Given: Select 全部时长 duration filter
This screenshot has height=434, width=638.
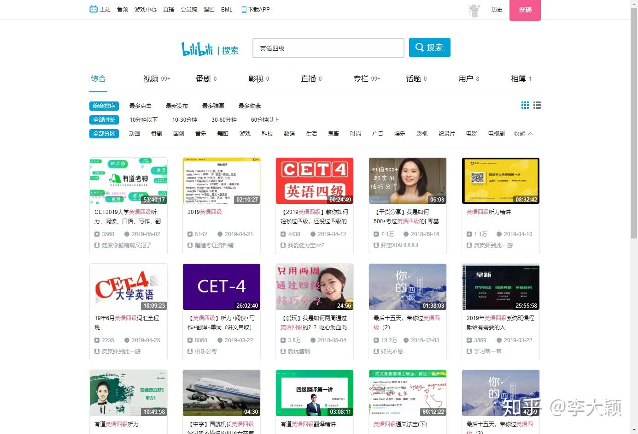Looking at the screenshot, I should click(x=104, y=120).
